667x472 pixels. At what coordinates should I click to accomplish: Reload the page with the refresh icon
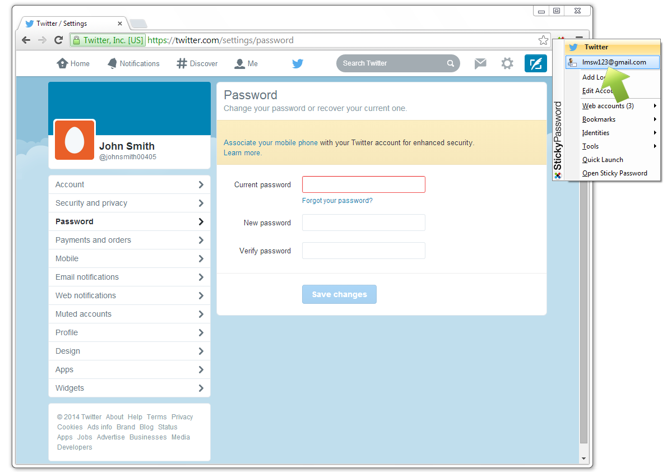click(x=59, y=40)
